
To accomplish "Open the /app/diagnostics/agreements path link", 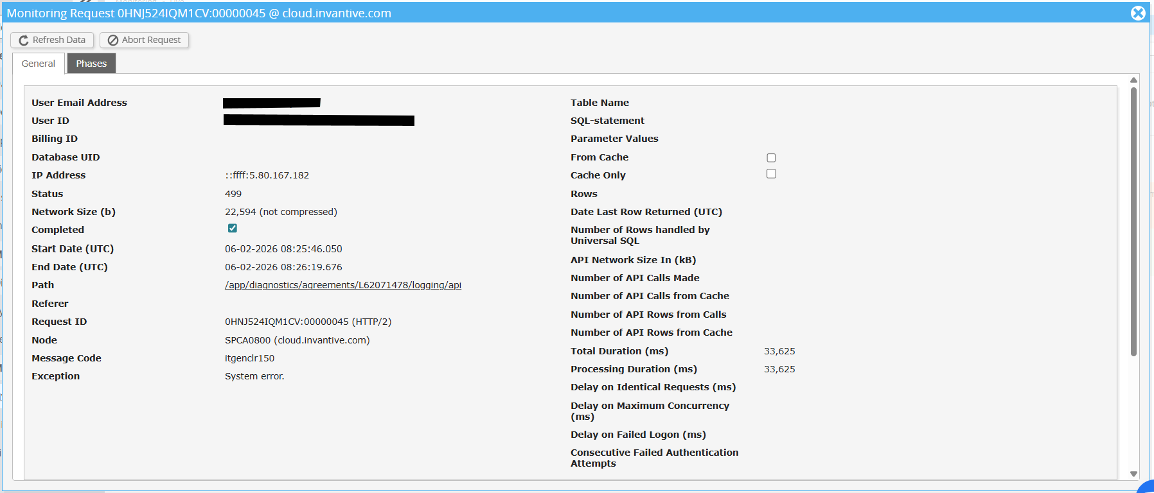I will click(342, 285).
